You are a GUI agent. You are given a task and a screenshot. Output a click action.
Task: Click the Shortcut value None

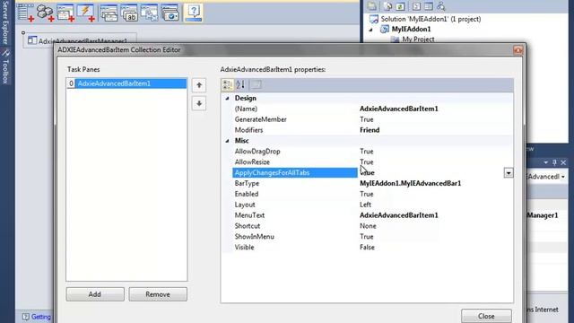coord(368,225)
